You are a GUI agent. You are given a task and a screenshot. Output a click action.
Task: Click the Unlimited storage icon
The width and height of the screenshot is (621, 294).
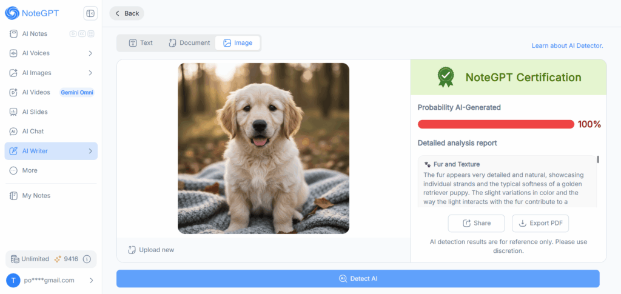tap(15, 259)
